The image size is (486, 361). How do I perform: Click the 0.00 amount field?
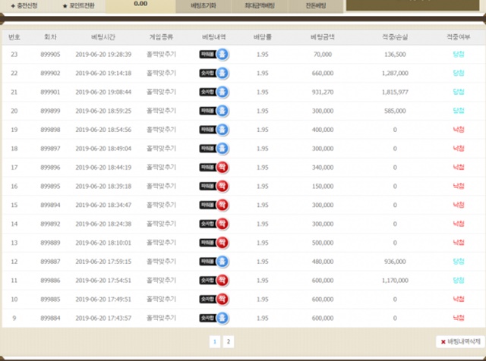(140, 5)
